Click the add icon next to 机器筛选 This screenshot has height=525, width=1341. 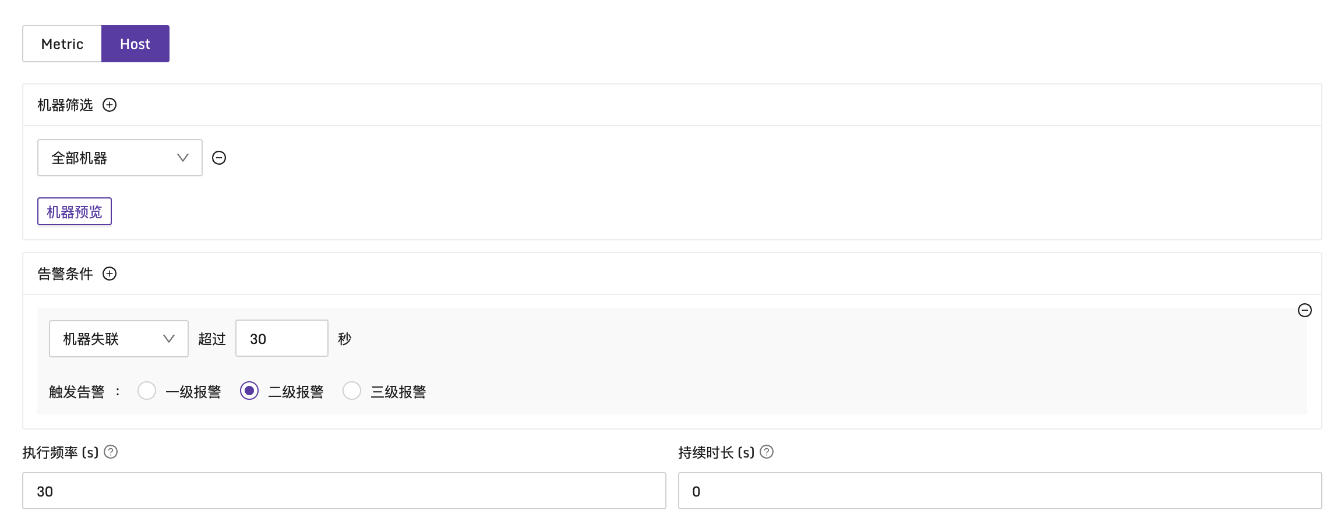click(110, 105)
